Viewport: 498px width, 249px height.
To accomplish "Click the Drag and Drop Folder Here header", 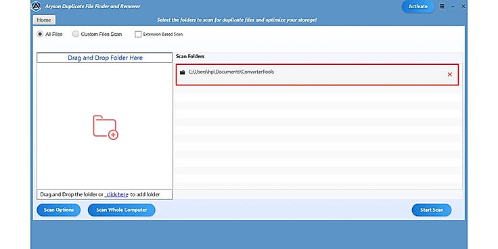I will point(105,58).
